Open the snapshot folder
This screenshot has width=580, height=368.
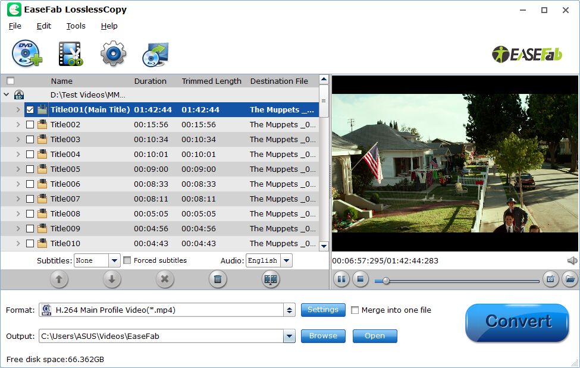pos(570,279)
